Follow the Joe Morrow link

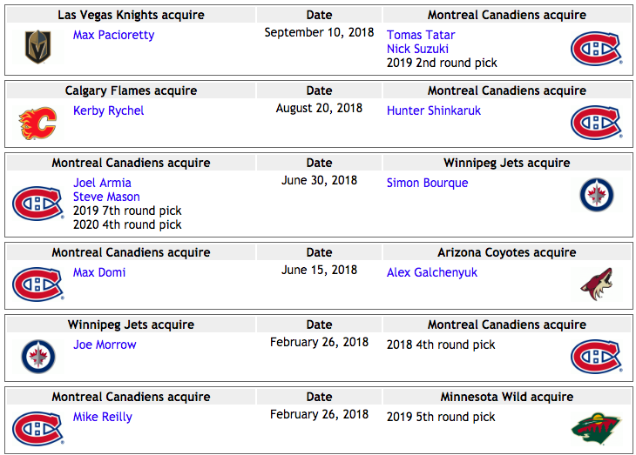[105, 345]
